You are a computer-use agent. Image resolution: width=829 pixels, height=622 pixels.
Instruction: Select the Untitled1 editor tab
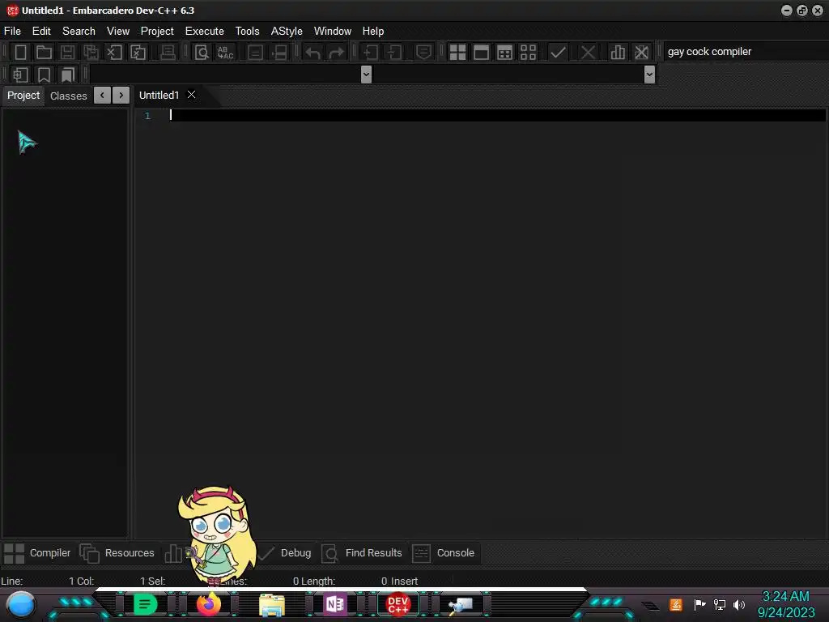[x=159, y=96]
